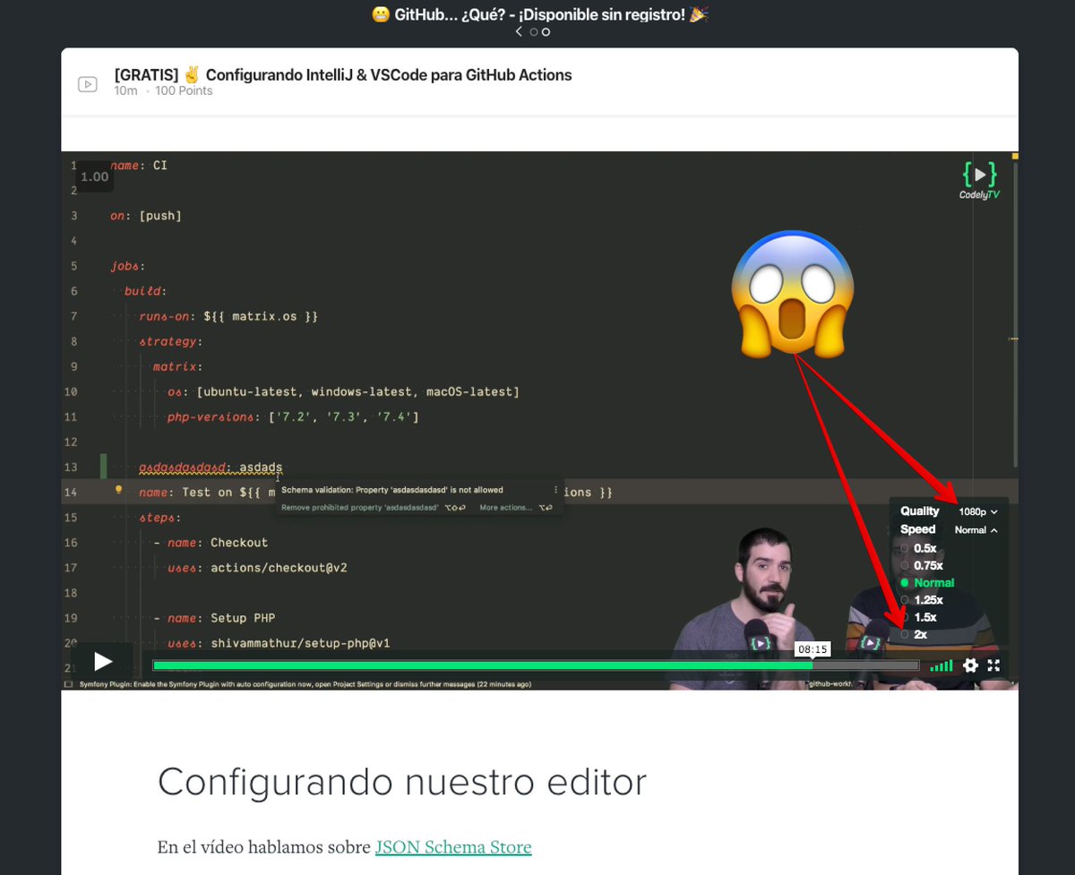
Task: Click the CodelyTV logo in video
Action: click(x=979, y=180)
